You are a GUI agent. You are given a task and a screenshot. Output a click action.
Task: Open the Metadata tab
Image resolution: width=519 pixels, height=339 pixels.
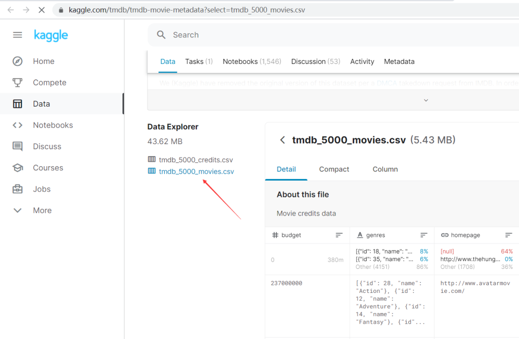coord(399,61)
